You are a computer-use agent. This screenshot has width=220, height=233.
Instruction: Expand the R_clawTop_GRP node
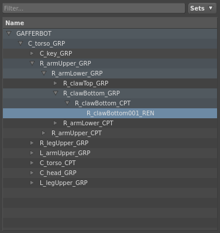[x=56, y=83]
